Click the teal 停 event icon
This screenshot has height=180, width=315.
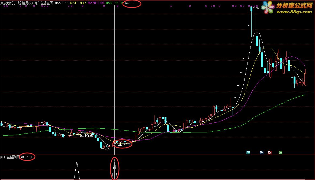(248, 153)
